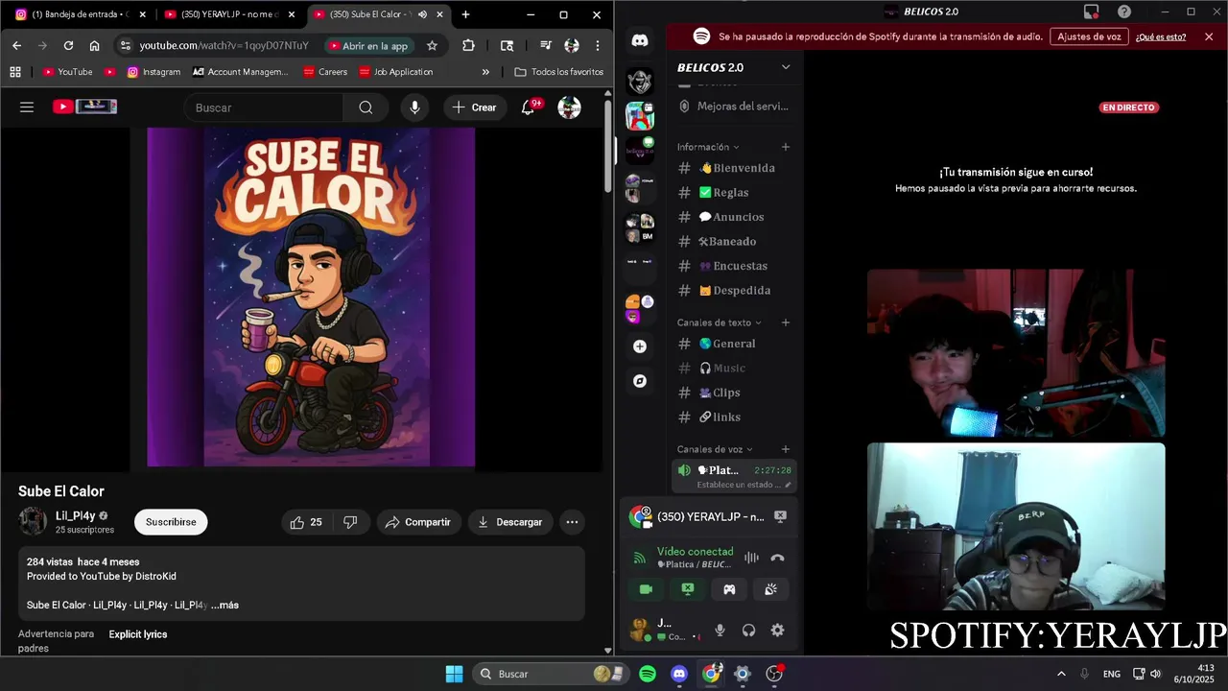Viewport: 1228px width, 691px height.
Task: Open Spotify from the taskbar
Action: click(648, 674)
